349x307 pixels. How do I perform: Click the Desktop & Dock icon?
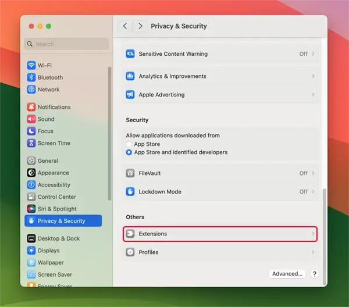coord(31,238)
